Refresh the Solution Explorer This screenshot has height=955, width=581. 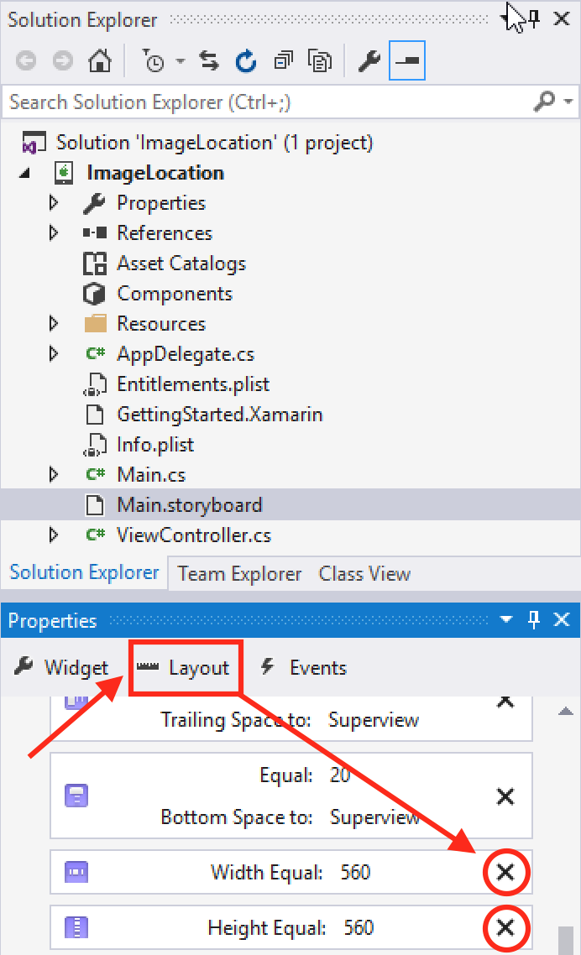246,61
